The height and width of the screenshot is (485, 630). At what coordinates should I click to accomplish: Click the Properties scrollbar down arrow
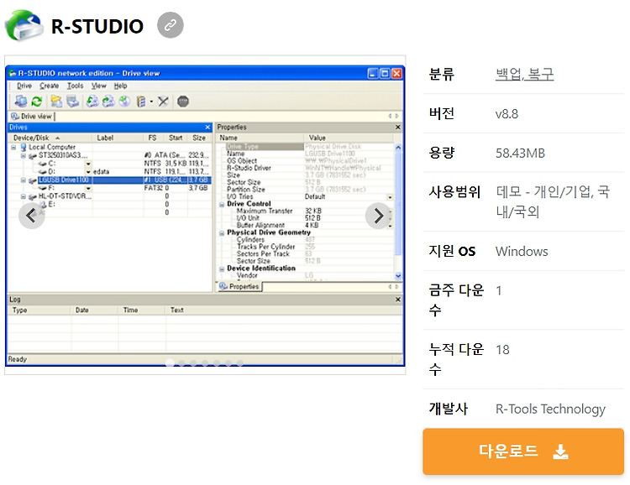click(398, 276)
